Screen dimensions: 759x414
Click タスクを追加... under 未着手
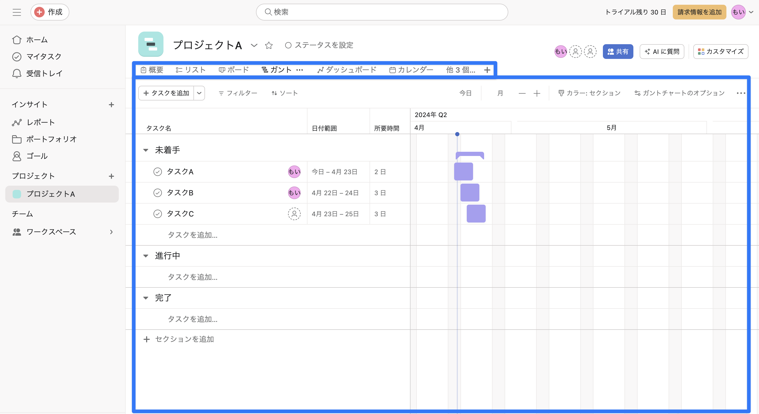(193, 235)
